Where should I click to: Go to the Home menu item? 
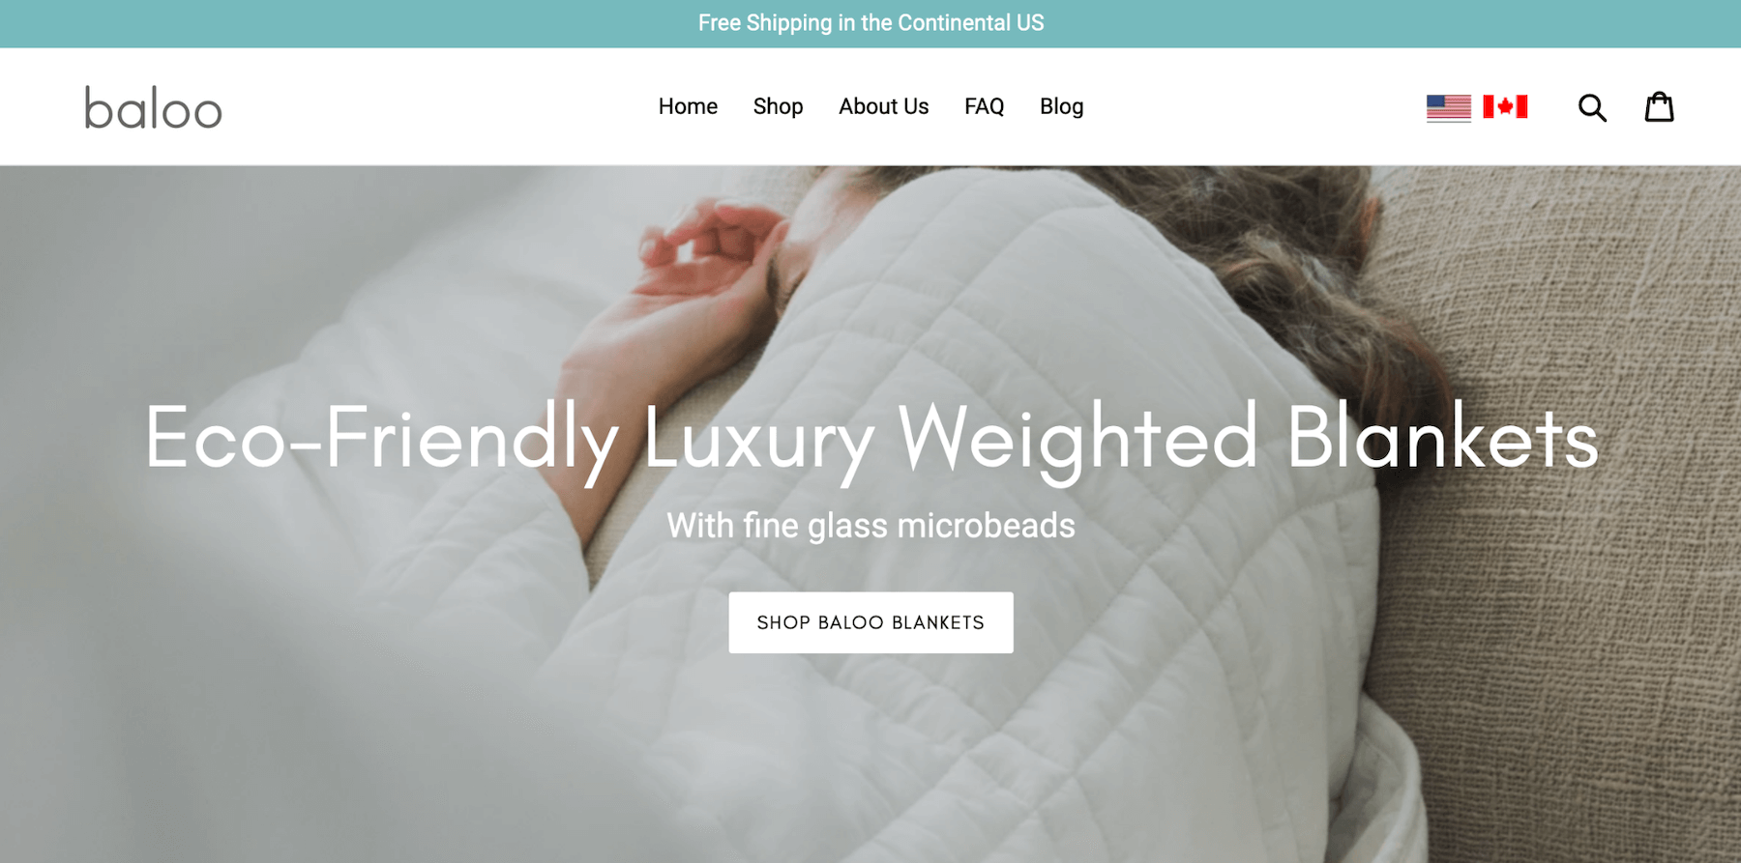click(x=688, y=106)
